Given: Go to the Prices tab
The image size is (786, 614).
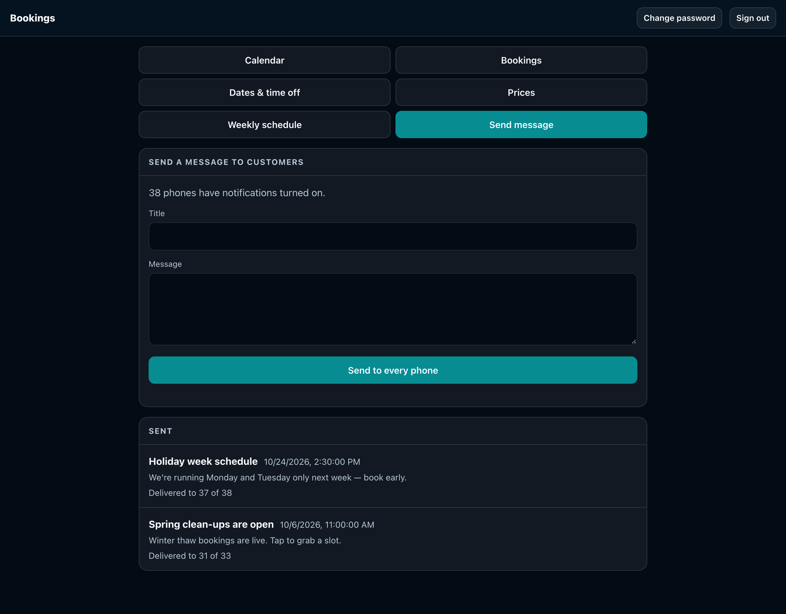Looking at the screenshot, I should click(x=521, y=92).
